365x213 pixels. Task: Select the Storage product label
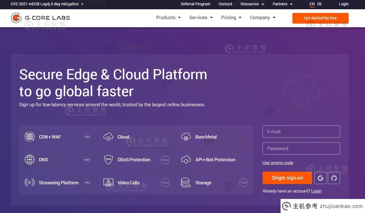203,183
